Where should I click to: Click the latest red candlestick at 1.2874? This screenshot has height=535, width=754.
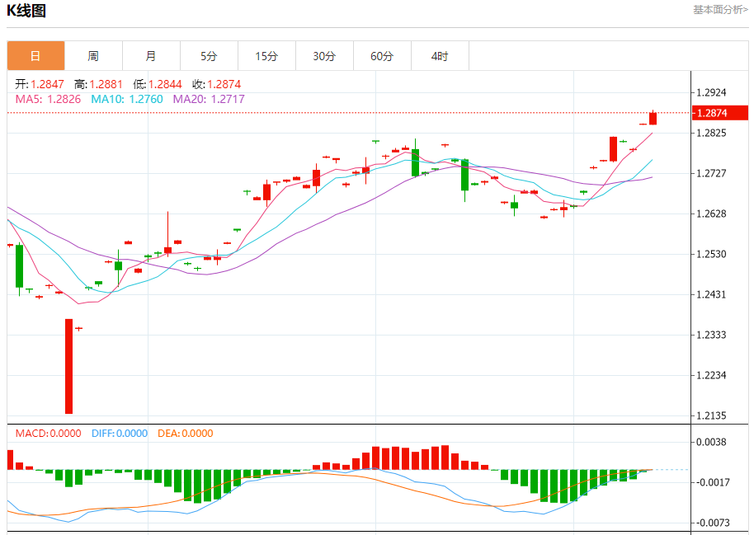653,118
